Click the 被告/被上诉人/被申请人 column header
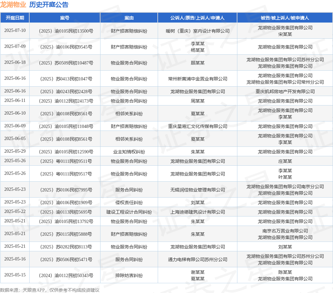Viewport: 333px width, 293px height. pyautogui.click(x=285, y=18)
